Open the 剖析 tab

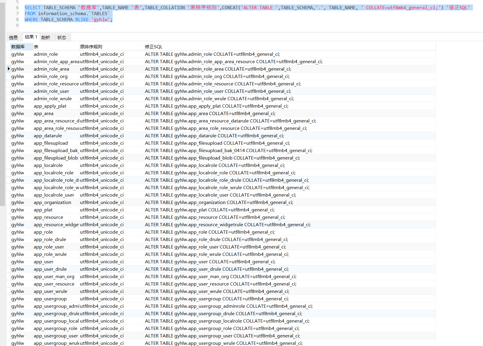46,37
